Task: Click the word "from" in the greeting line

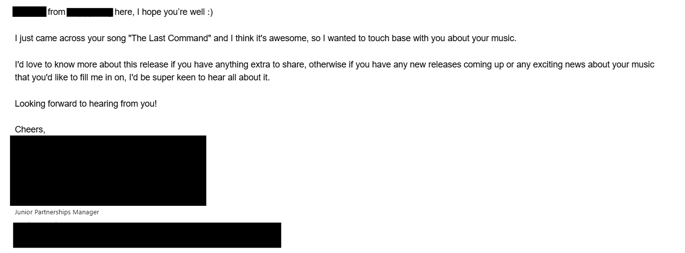Action: tap(56, 12)
